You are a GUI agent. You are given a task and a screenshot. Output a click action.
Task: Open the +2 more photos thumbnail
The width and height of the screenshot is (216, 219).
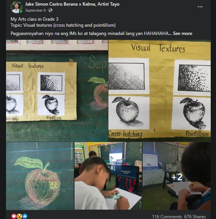tap(176, 176)
